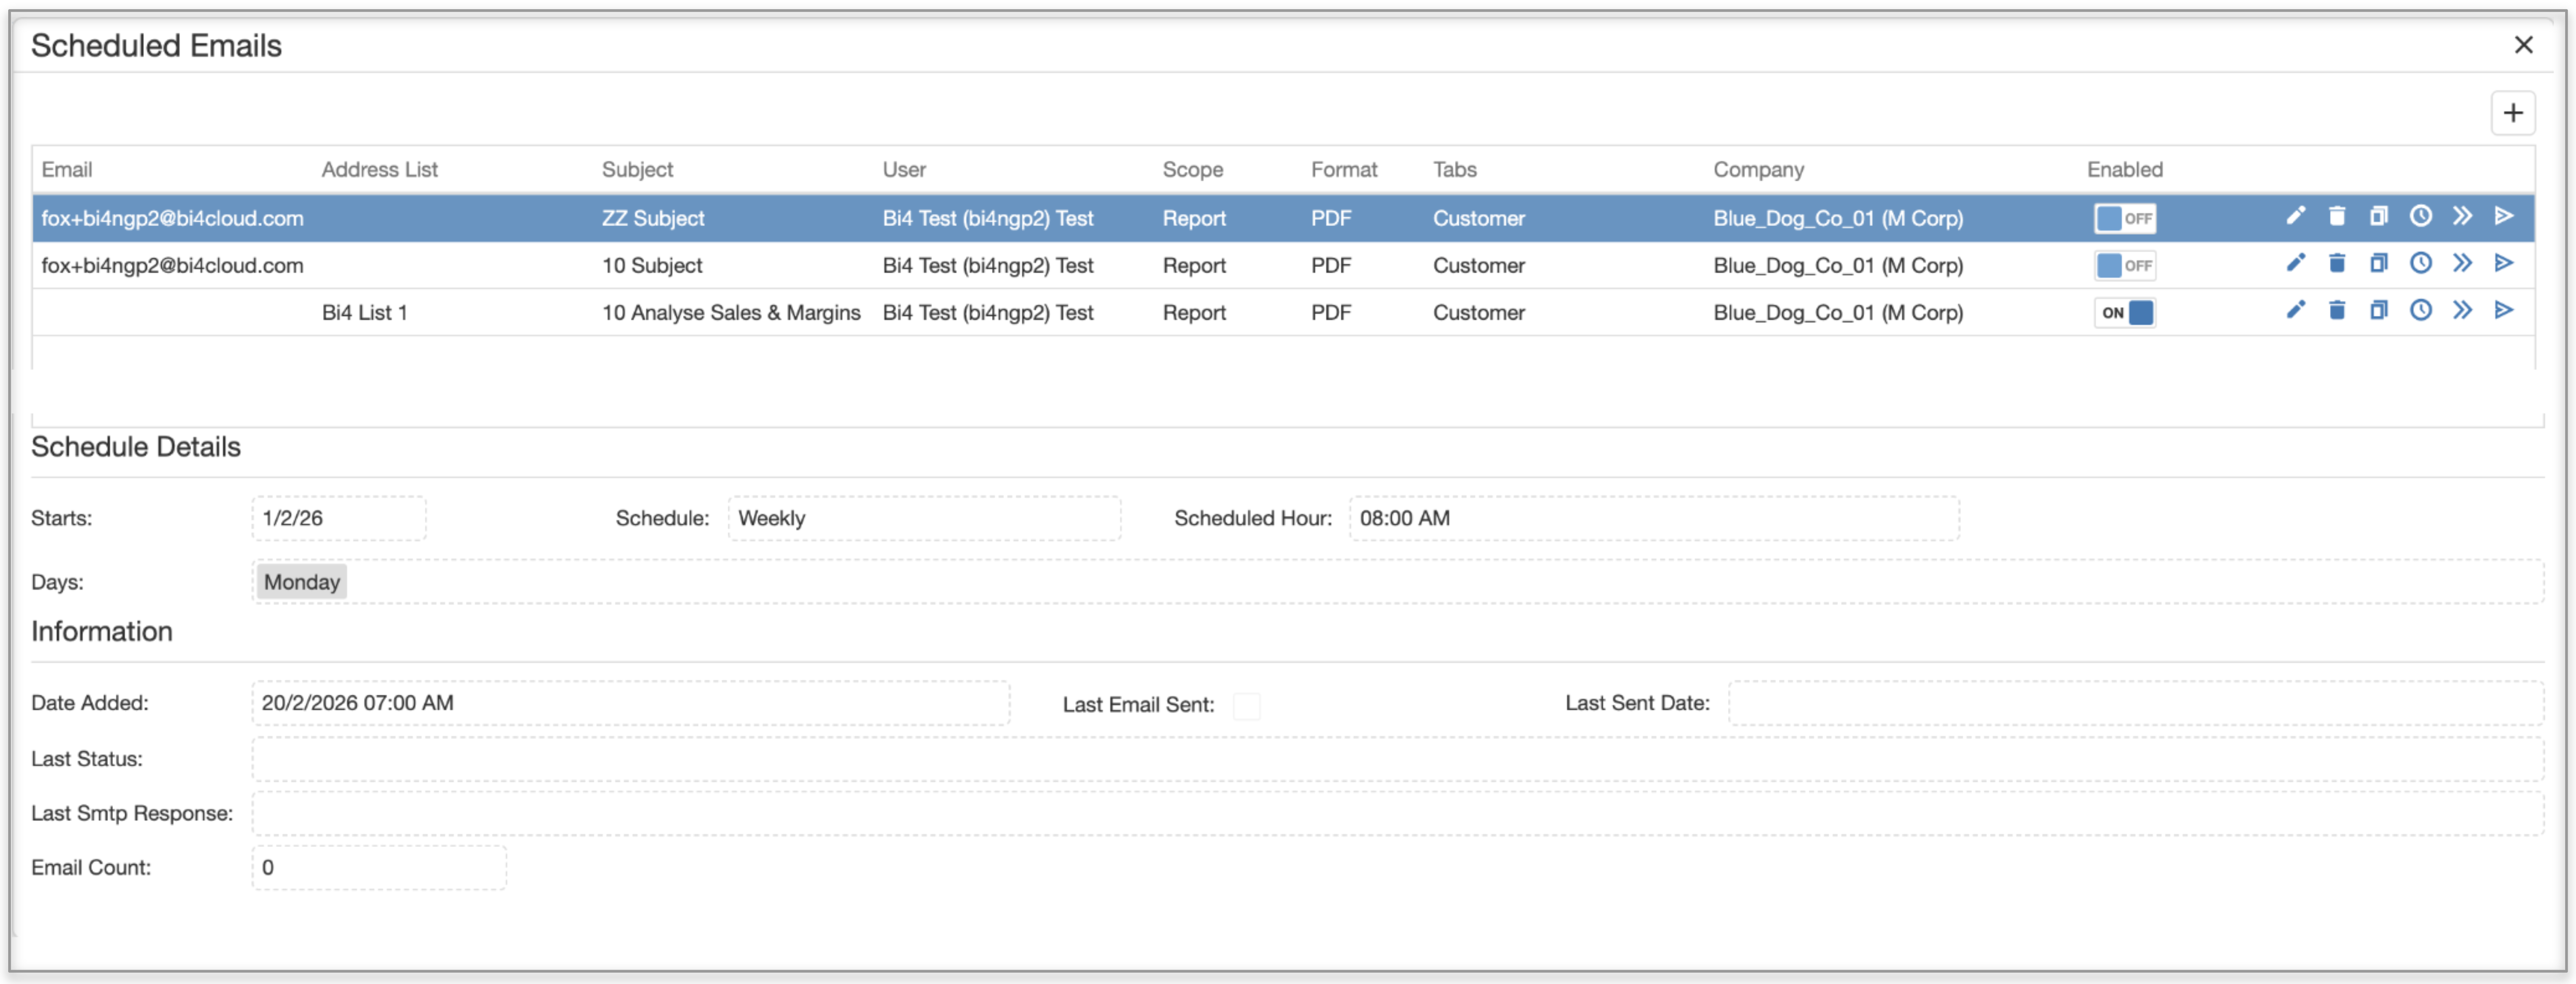Click double-chevron icon in ZZ Subject row
Image resolution: width=2576 pixels, height=984 pixels.
tap(2462, 217)
